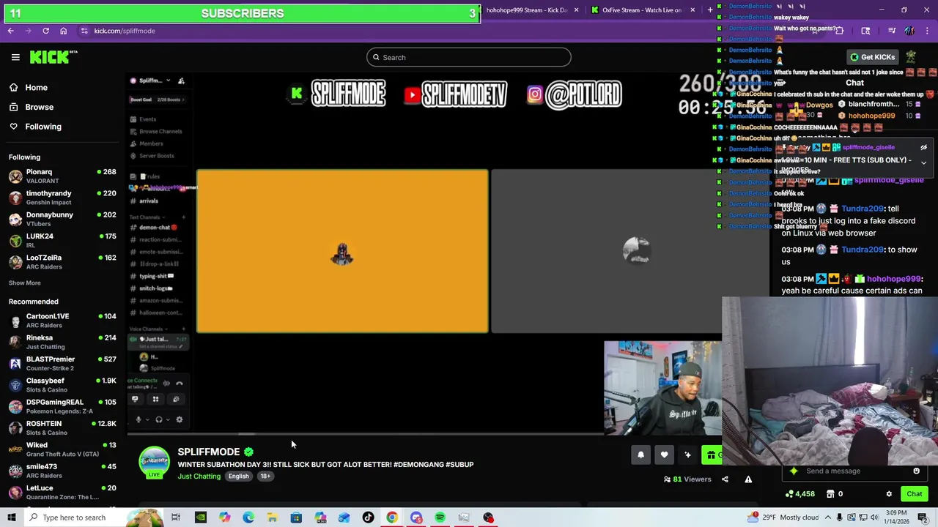
Task: Open the Kick hamburger sidebar menu
Action: [15, 57]
